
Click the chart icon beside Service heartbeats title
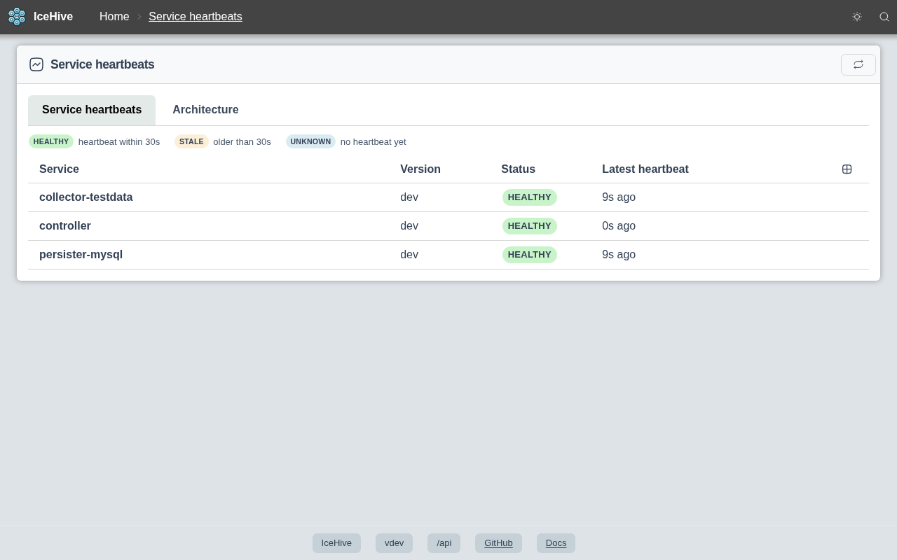point(36,64)
